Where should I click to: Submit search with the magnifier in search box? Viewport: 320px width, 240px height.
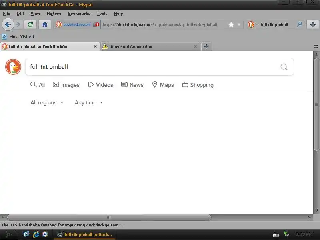click(284, 67)
